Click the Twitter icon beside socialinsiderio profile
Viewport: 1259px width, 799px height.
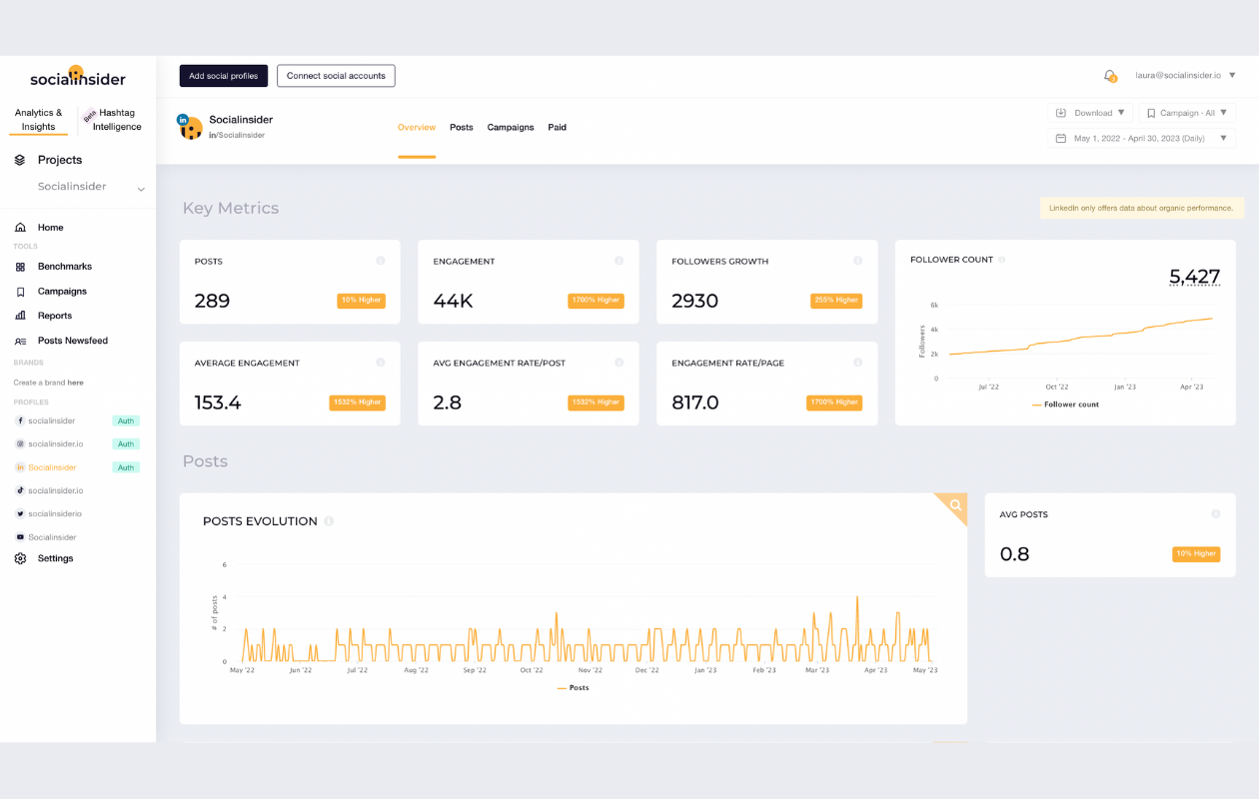pos(20,513)
